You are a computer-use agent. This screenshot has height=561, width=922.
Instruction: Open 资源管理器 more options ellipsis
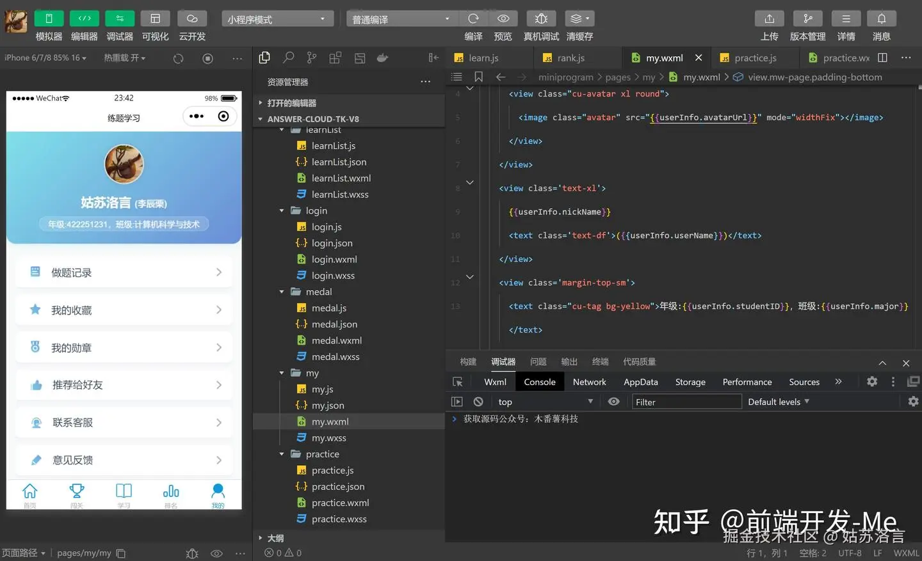(x=426, y=82)
